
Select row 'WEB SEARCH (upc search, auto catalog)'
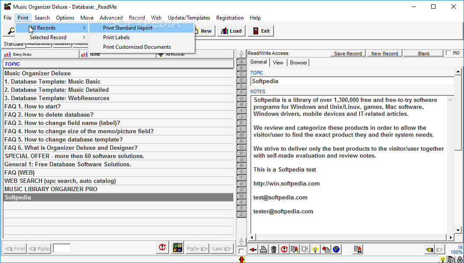click(118, 181)
